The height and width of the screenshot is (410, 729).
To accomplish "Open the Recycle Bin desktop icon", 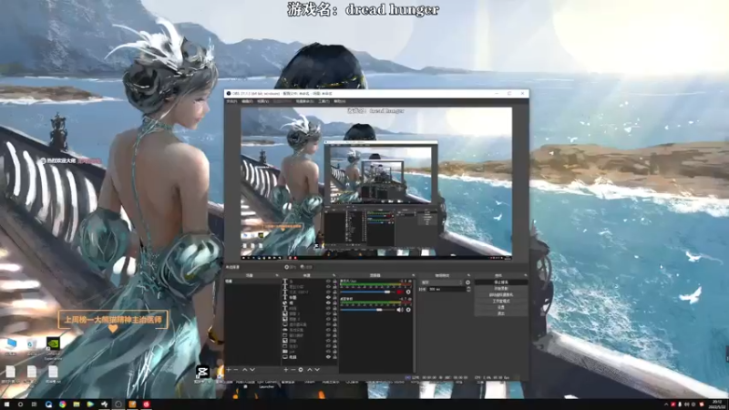I will pos(32,345).
